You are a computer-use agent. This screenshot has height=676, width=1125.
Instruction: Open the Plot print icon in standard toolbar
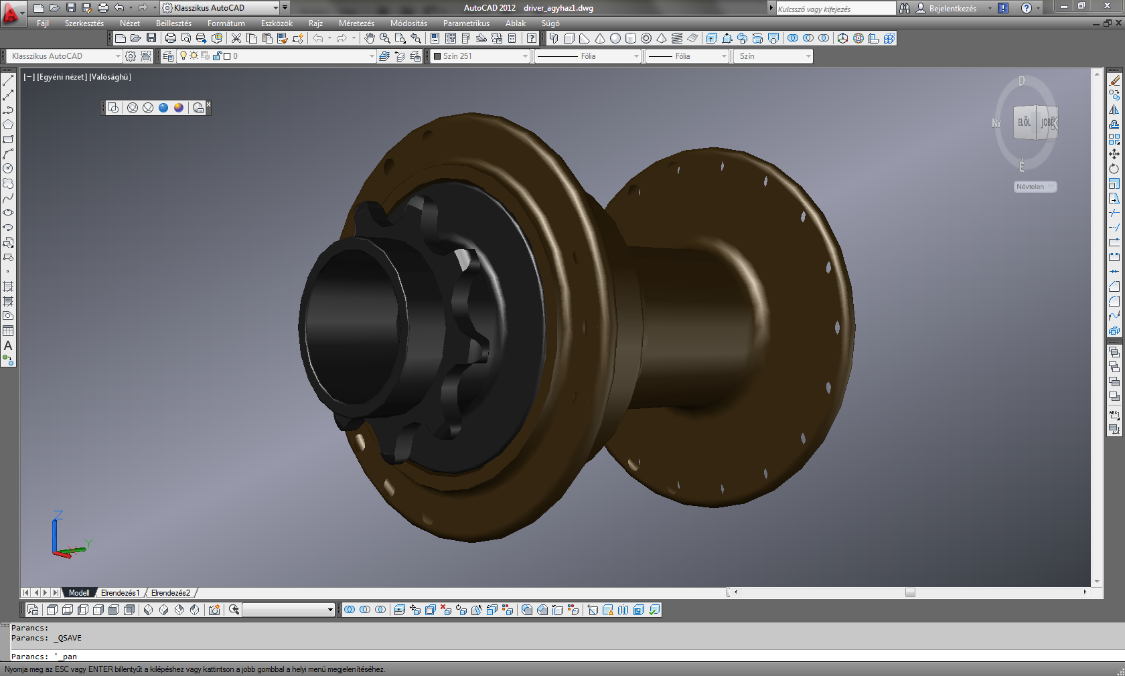pos(171,38)
